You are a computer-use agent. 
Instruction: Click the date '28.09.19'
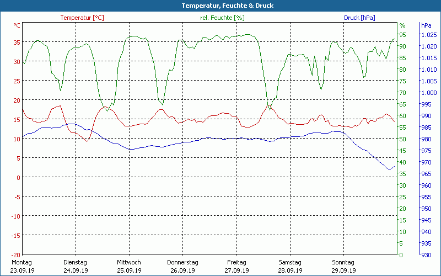click(x=290, y=270)
